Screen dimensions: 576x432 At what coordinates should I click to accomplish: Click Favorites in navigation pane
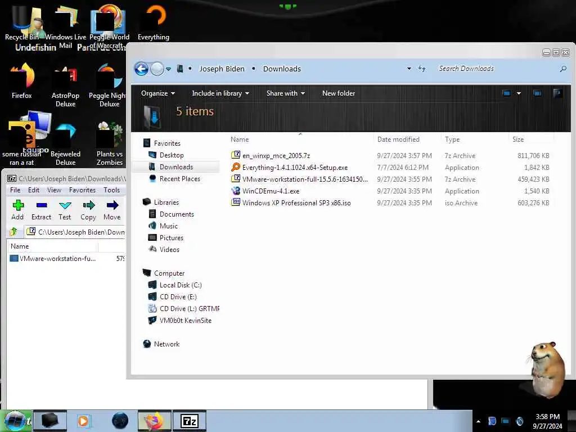coord(167,143)
